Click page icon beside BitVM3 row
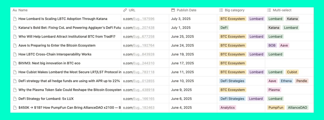Screen dimensions: 324x120 [x=15, y=63]
